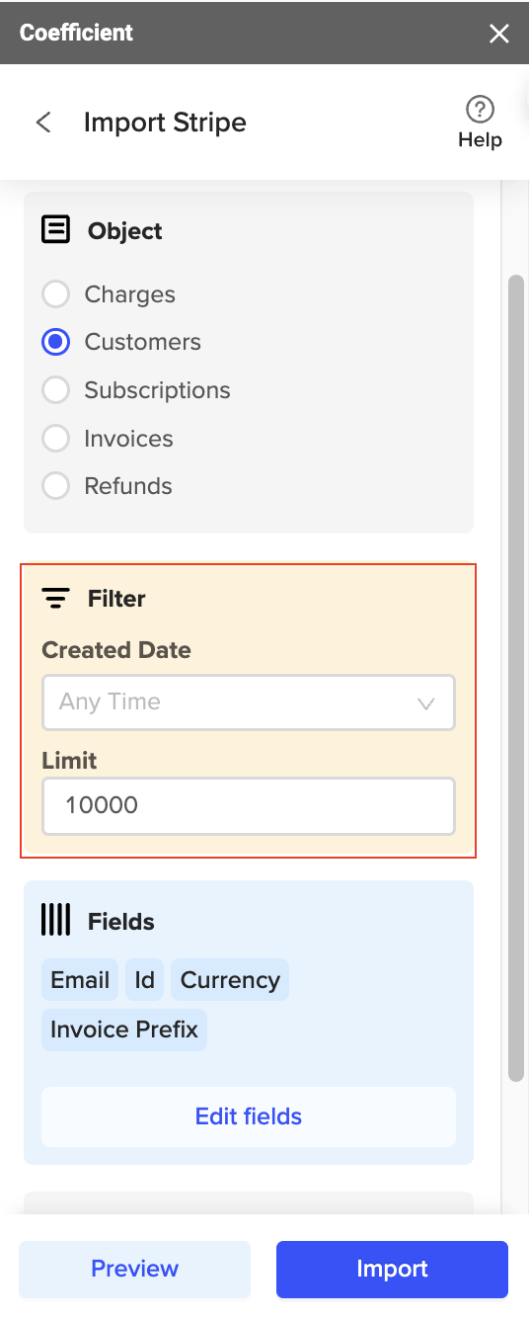Open Edit fields
Viewport: 529px width, 1320px height.
(249, 1116)
